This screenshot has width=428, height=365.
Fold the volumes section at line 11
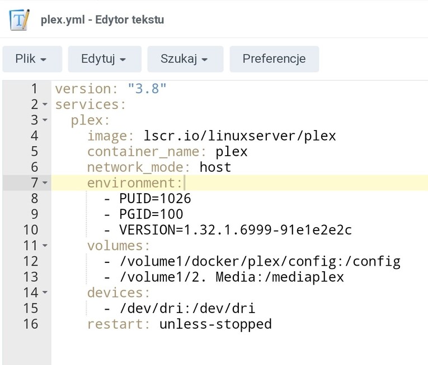tap(45, 246)
